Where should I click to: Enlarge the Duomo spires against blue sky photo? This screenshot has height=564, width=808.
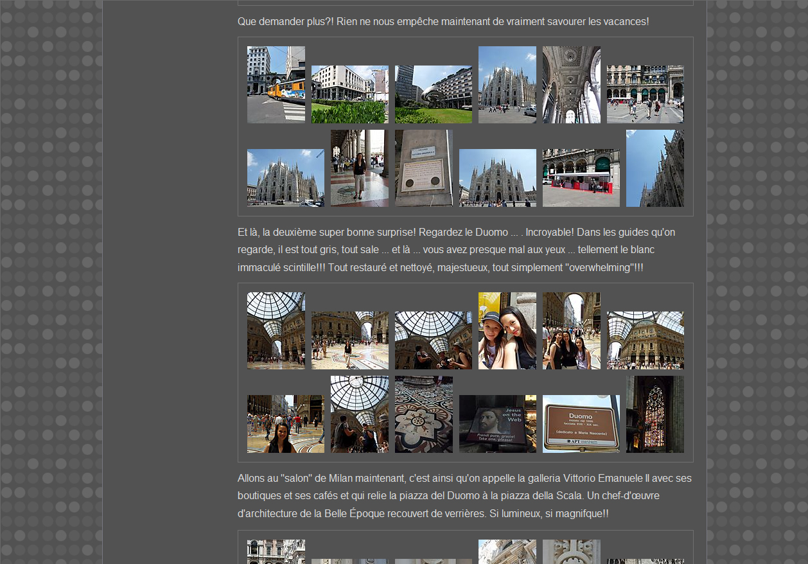tap(654, 168)
